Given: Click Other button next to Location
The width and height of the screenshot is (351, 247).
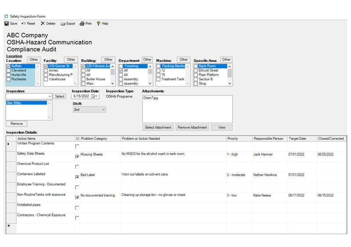Looking at the screenshot, I should 34,60.
